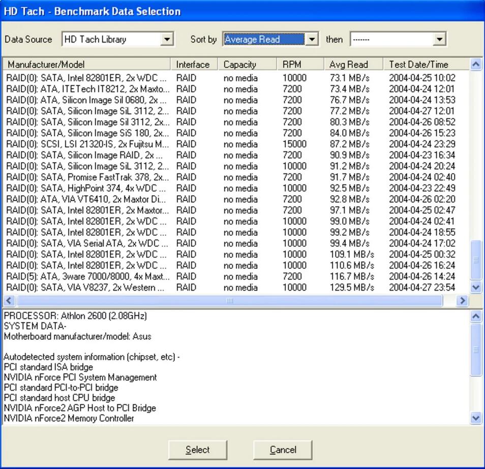This screenshot has width=485, height=469.
Task: Click the horizontal scrollbar thumb of list
Action: pyautogui.click(x=229, y=300)
